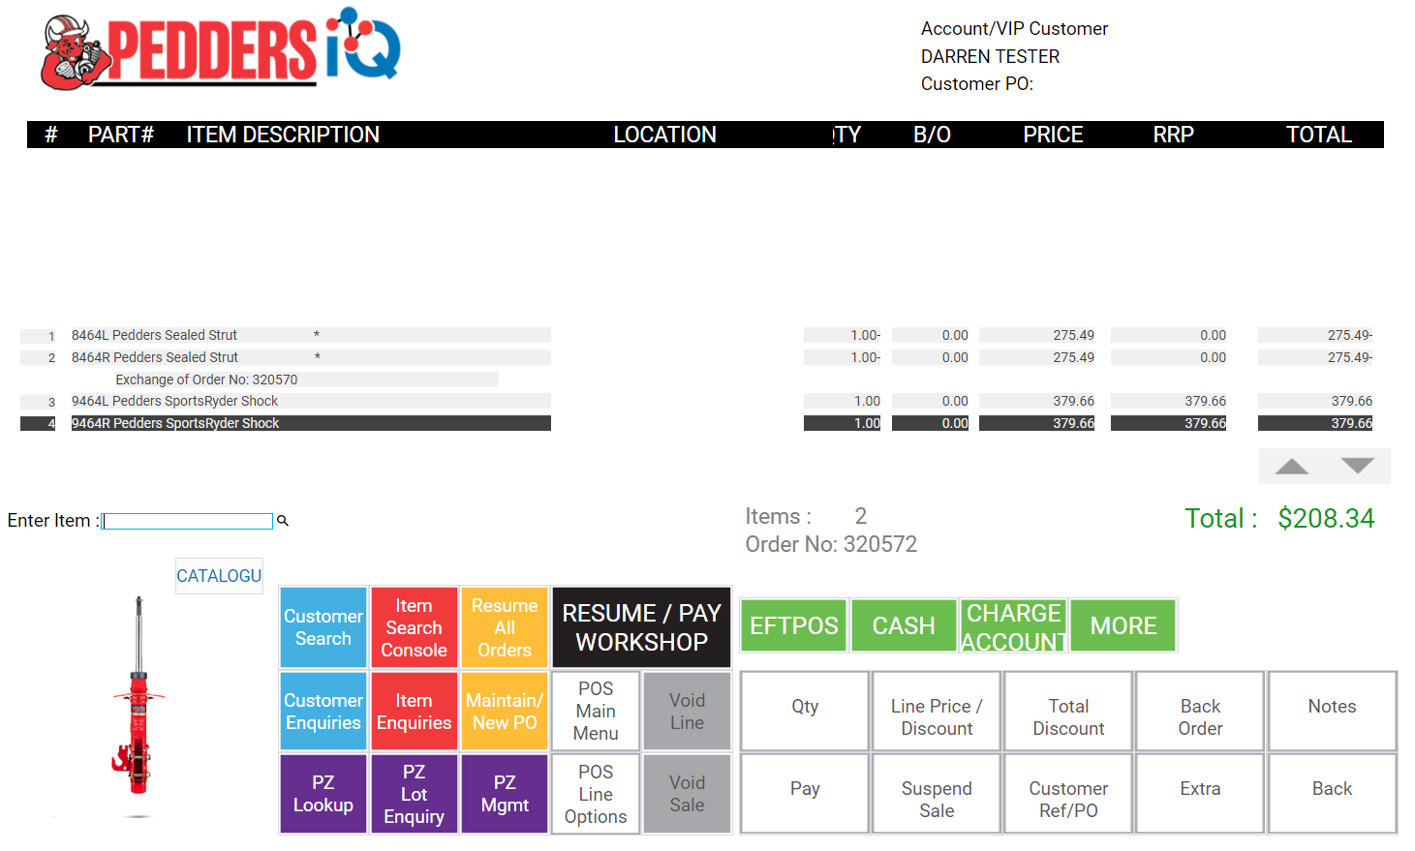Viewport: 1415px width, 851px height.
Task: Click TOTAL column header
Action: pyautogui.click(x=1318, y=135)
